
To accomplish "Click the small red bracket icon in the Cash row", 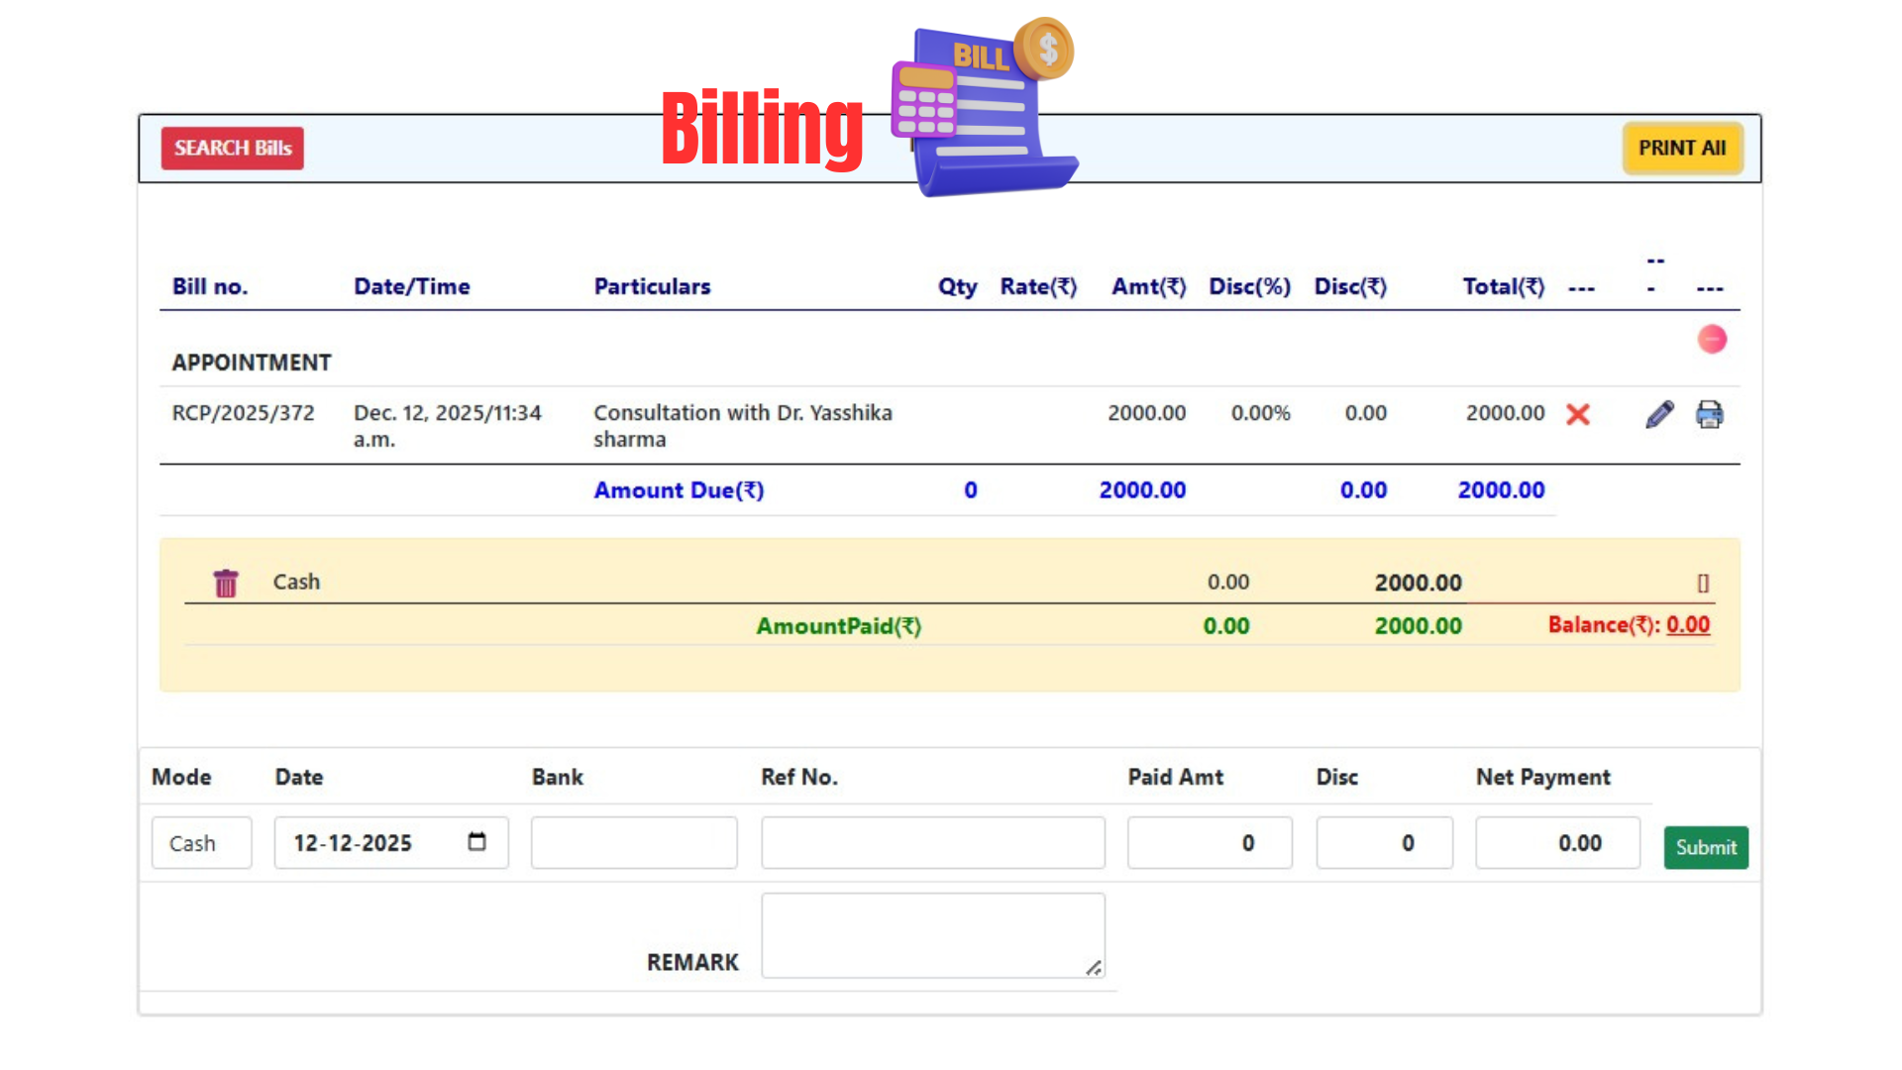I will [1703, 584].
